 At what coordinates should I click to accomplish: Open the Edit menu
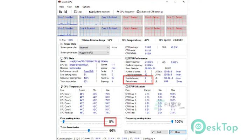tap(77, 7)
